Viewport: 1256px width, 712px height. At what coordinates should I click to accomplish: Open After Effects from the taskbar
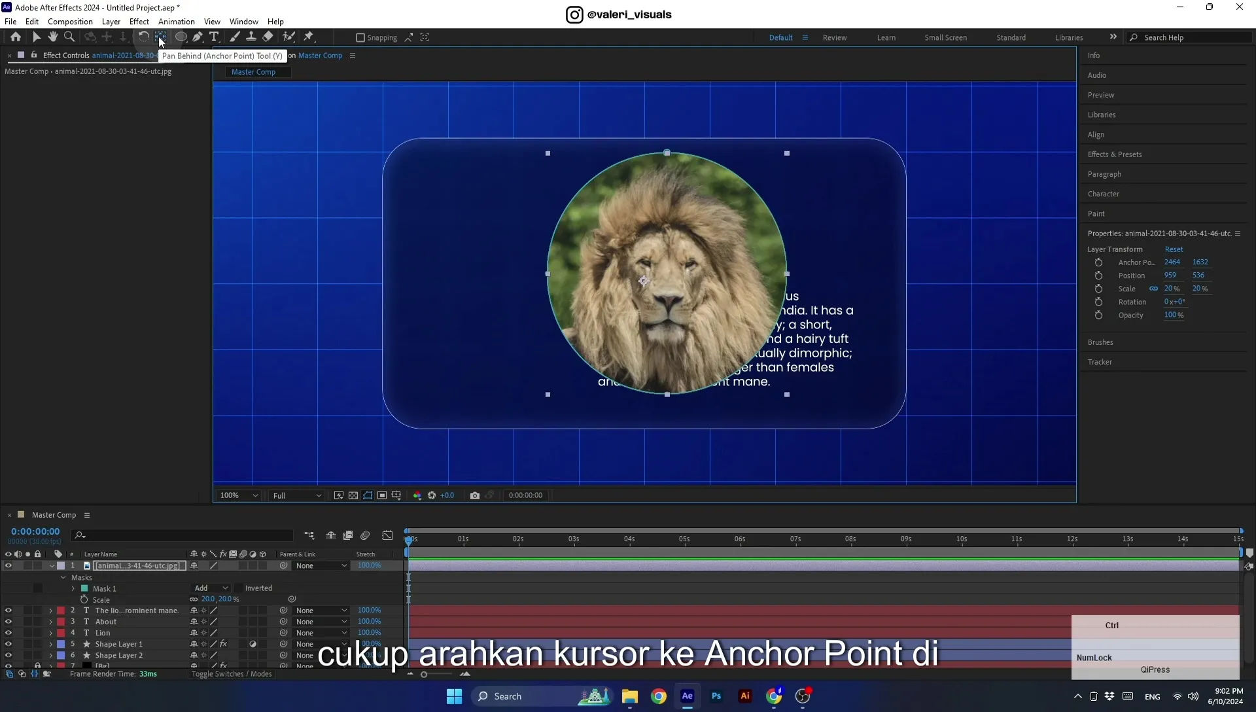pyautogui.click(x=687, y=696)
